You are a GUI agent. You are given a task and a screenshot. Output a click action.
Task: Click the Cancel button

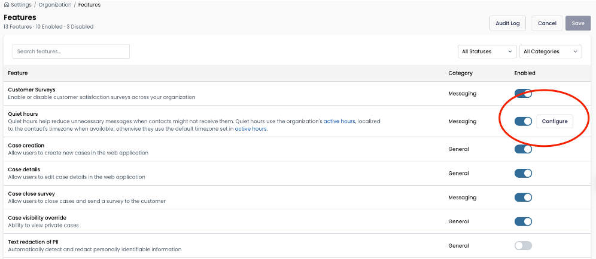pos(547,23)
